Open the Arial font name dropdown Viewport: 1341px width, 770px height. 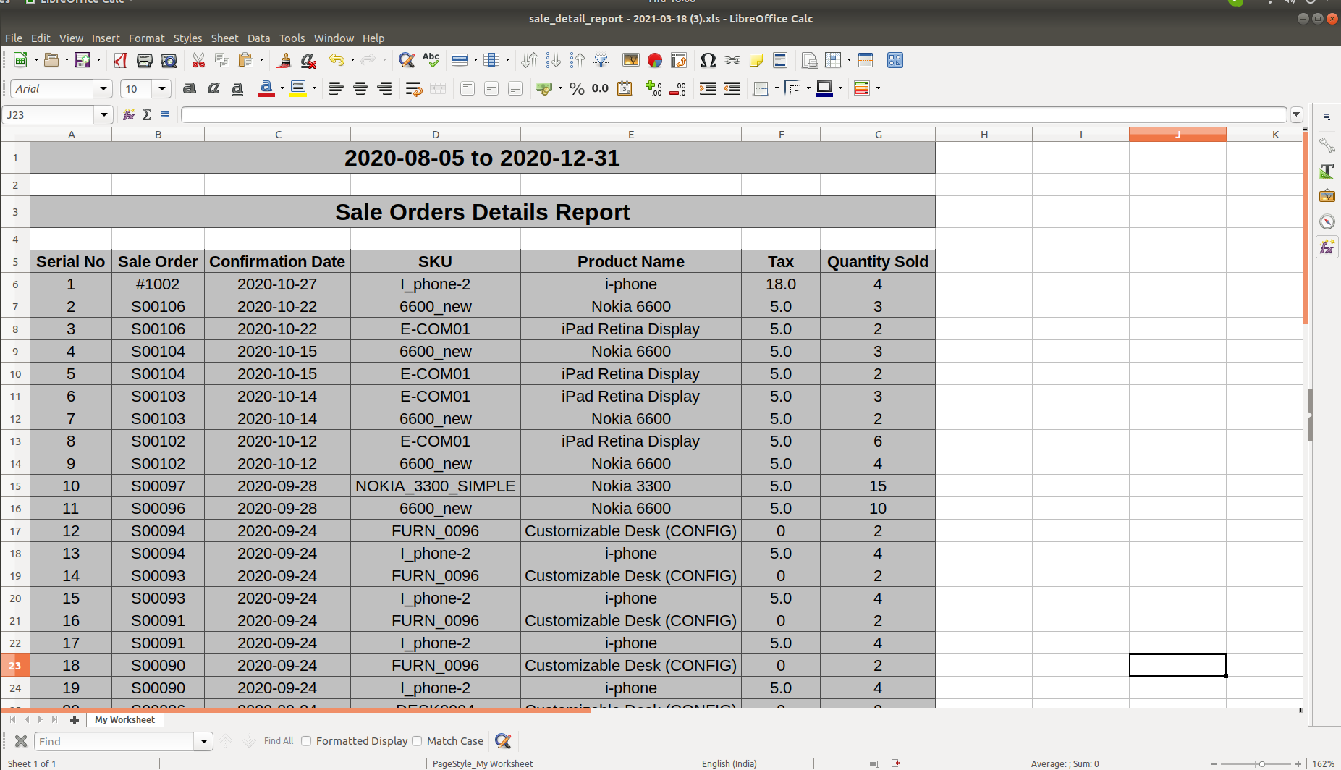[x=103, y=89]
